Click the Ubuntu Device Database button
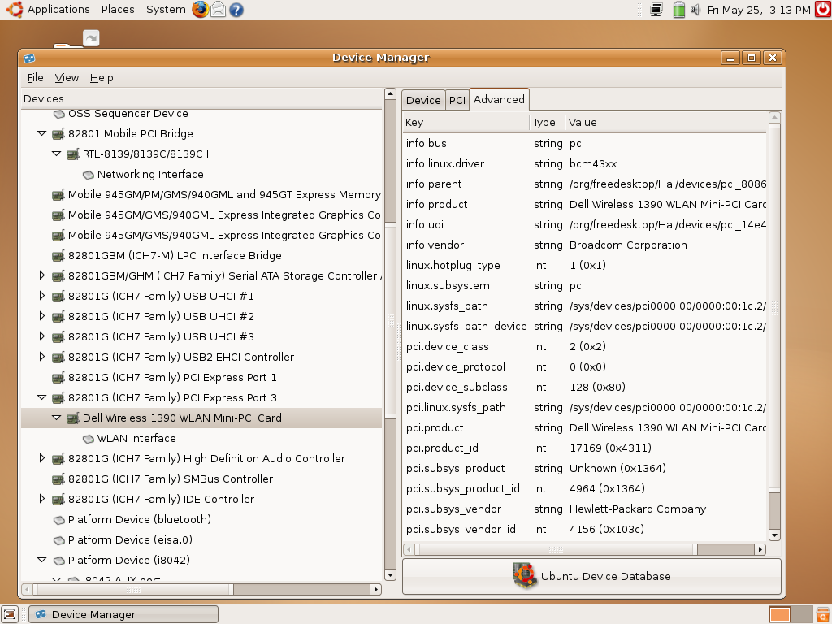 [x=591, y=576]
